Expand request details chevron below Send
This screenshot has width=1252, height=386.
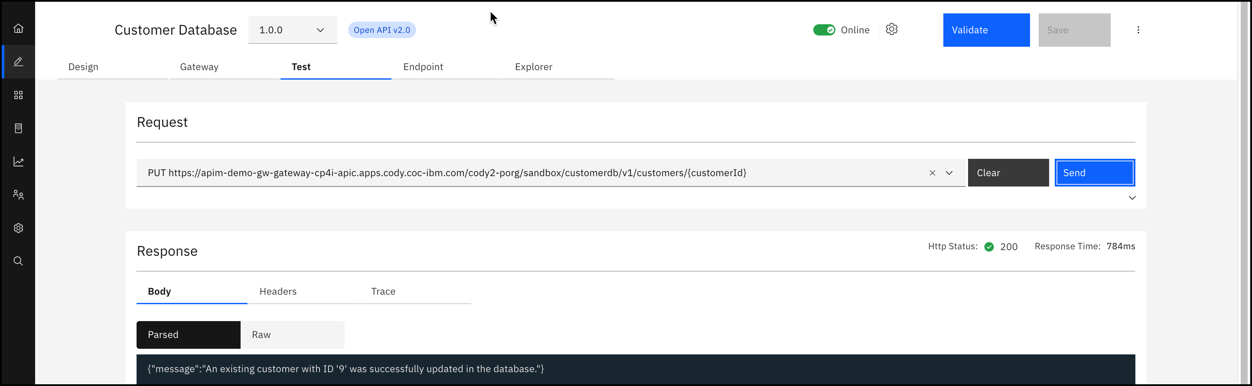[1131, 198]
